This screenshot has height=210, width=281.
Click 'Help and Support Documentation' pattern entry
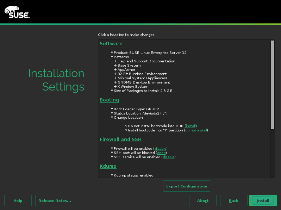click(x=146, y=61)
